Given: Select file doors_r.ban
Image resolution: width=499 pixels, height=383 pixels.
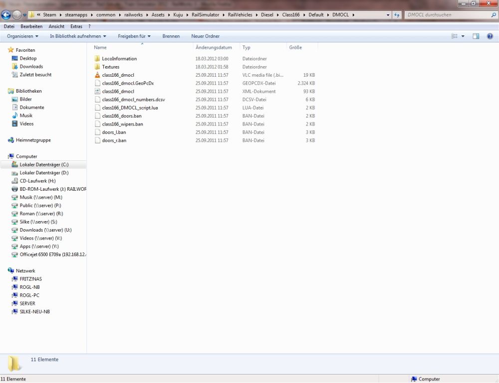Looking at the screenshot, I should click(114, 140).
